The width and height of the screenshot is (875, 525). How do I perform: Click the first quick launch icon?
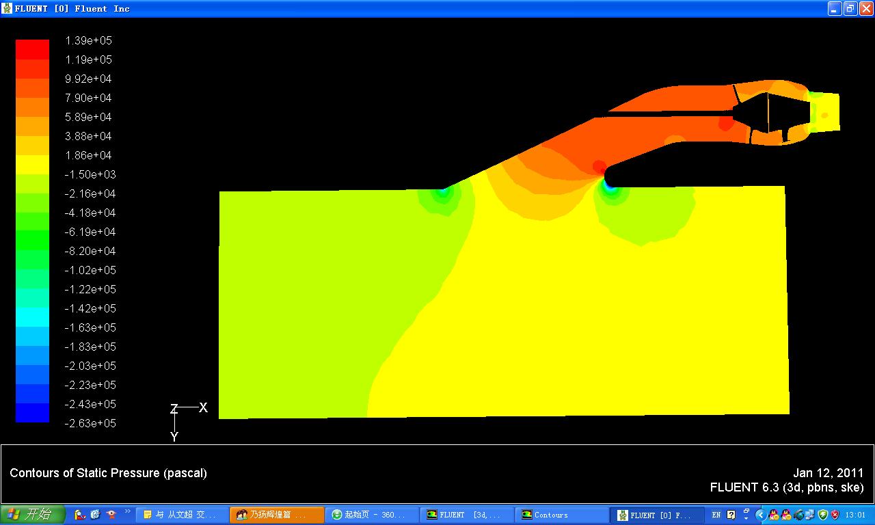[79, 515]
